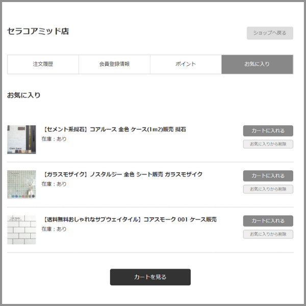The image size is (306, 306).
Task: Remove ノスタルジー ガラスモザイク from favorites
Action: click(268, 189)
